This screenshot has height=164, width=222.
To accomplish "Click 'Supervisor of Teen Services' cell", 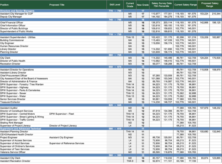I will click(x=15, y=149).
